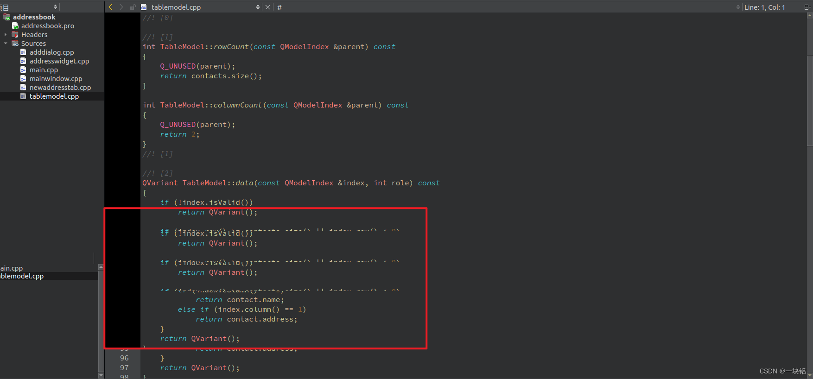Image resolution: width=813 pixels, height=379 pixels.
Task: Select addressbook.pro in the project tree
Action: [47, 26]
